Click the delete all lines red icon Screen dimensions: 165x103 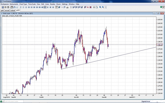click(91, 7)
